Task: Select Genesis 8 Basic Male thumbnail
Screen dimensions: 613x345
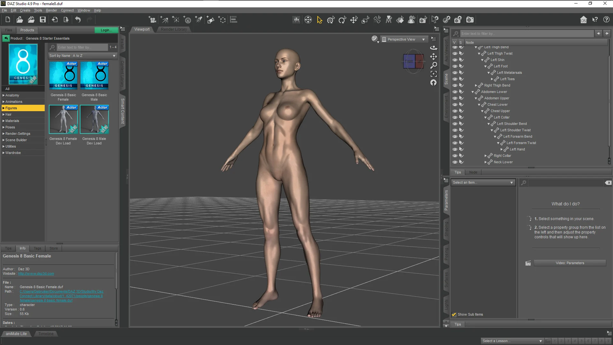Action: click(x=94, y=75)
